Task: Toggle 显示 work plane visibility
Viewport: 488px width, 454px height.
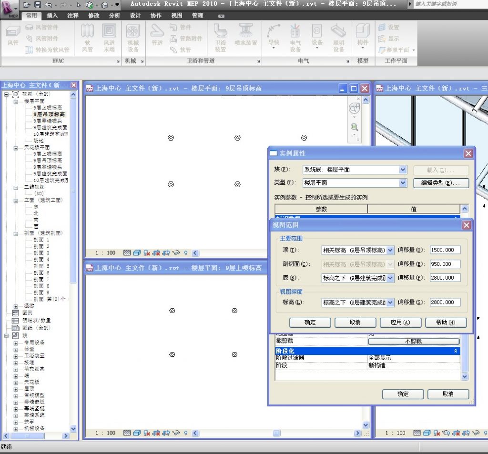Action: coord(388,39)
